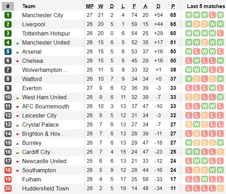Click Manchester City's rank 1 badge
The image size is (226, 194).
click(8, 15)
